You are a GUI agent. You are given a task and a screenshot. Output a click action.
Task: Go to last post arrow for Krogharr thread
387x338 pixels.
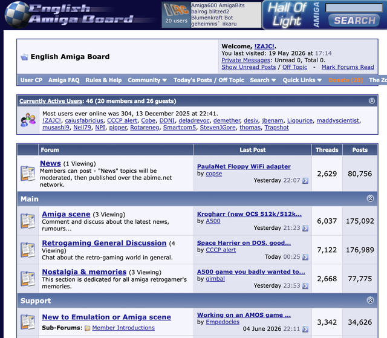pos(305,228)
